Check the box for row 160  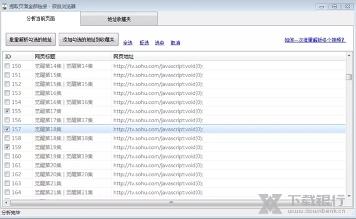click(7, 156)
